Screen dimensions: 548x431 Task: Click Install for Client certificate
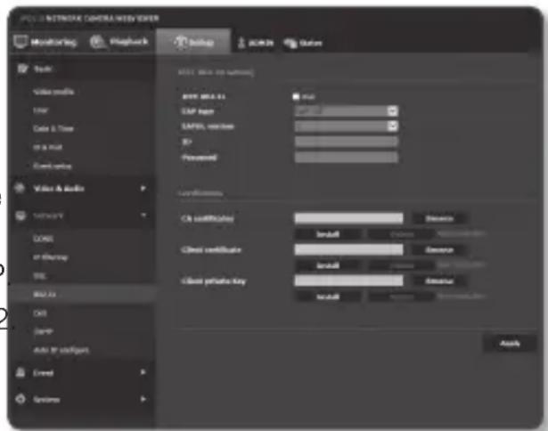pos(328,265)
